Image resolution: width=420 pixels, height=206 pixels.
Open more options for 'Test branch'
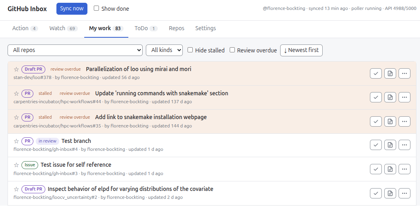(405, 145)
